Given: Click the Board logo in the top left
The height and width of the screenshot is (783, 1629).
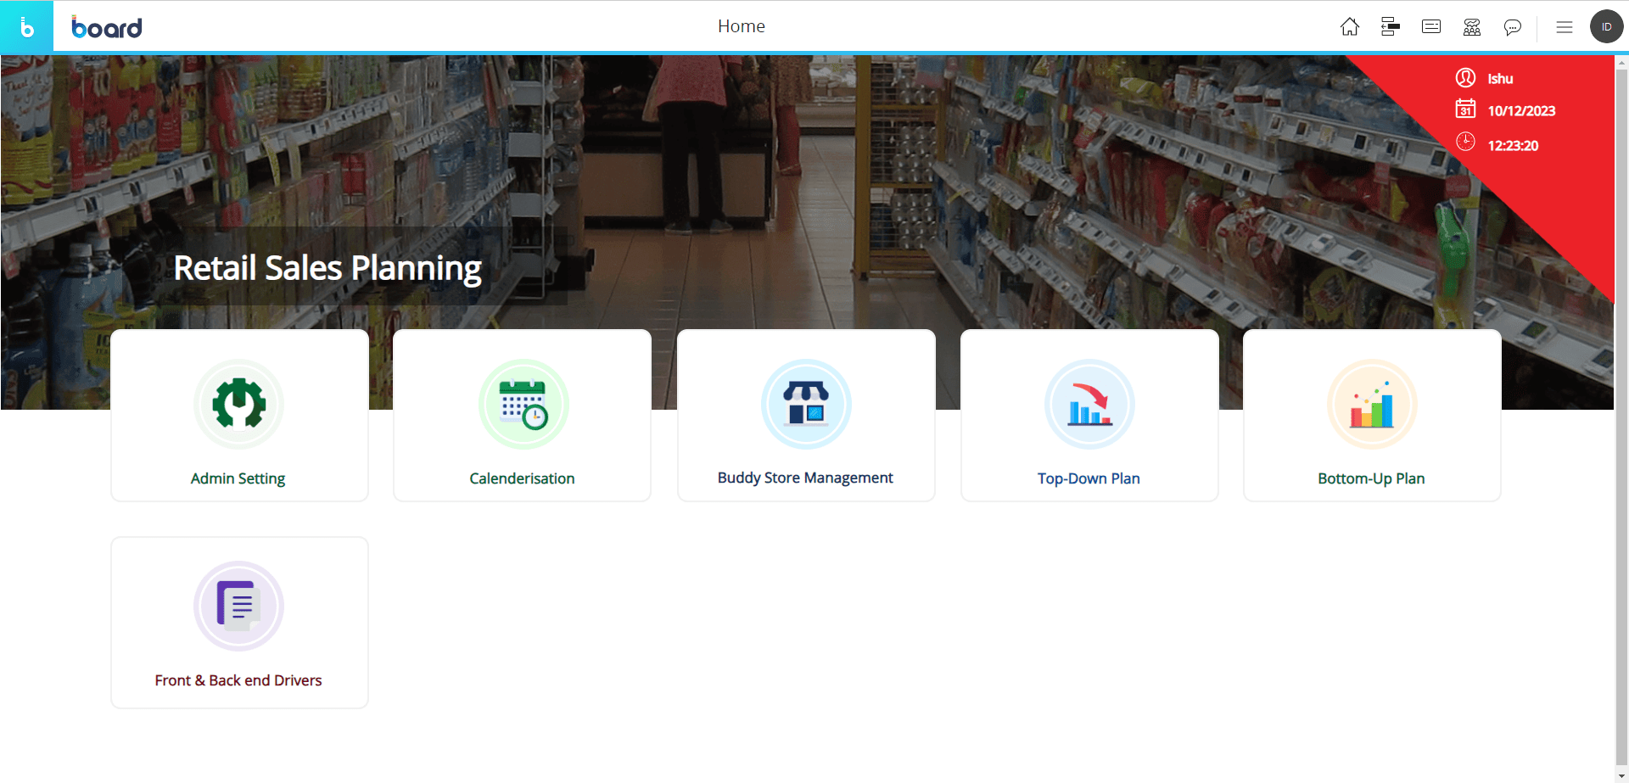Looking at the screenshot, I should point(107,26).
